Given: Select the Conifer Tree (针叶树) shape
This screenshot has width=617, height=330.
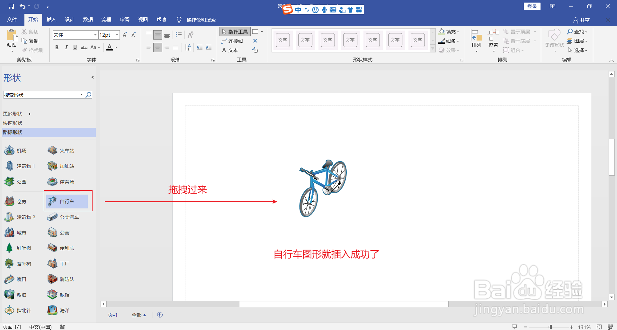Looking at the screenshot, I should [18, 248].
